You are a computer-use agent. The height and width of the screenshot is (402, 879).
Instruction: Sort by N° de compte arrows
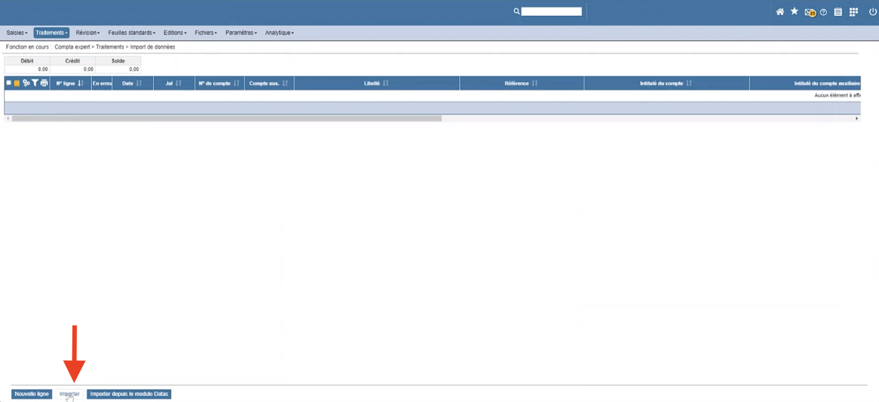pyautogui.click(x=236, y=83)
